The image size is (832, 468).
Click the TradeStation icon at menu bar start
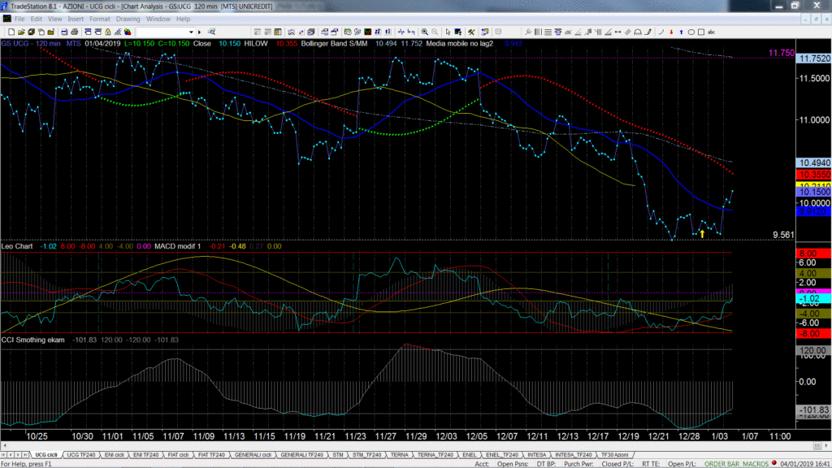pyautogui.click(x=6, y=19)
